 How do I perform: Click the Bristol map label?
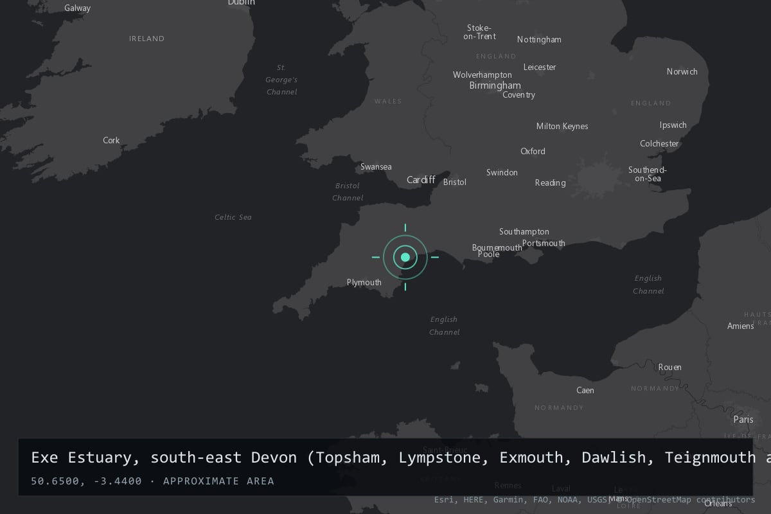455,182
